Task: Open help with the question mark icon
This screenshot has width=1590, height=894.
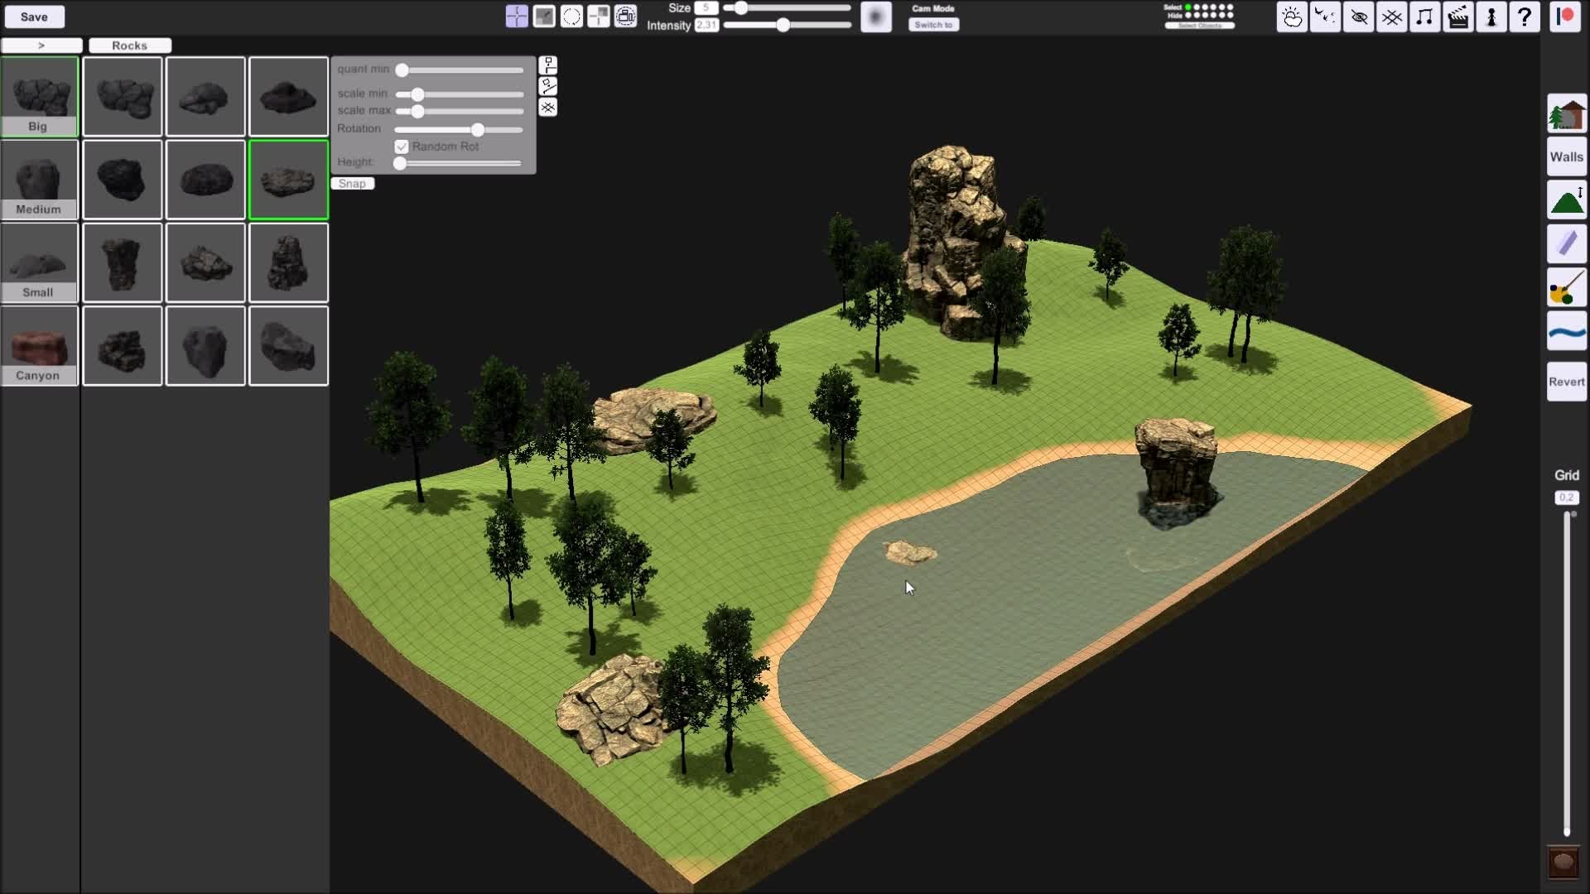Action: click(1525, 17)
